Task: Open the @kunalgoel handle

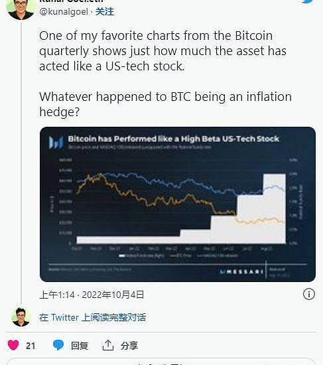Action: coord(64,12)
